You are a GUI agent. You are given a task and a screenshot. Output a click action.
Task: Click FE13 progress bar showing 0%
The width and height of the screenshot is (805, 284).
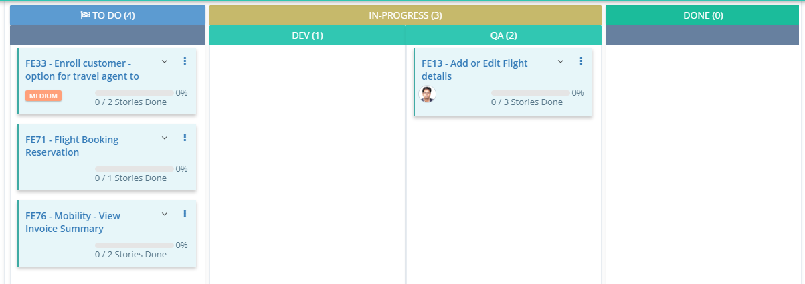tap(530, 93)
